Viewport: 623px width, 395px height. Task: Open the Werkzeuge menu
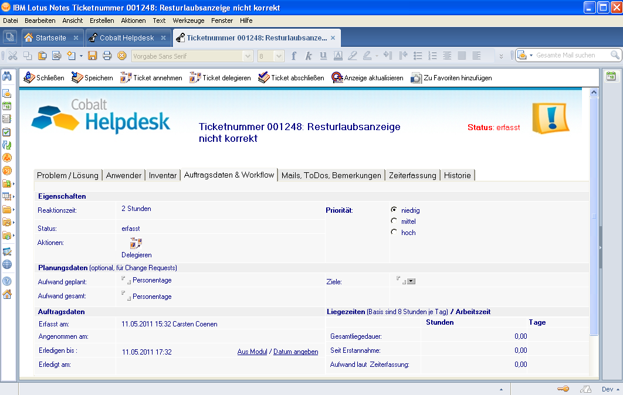pyautogui.click(x=188, y=21)
